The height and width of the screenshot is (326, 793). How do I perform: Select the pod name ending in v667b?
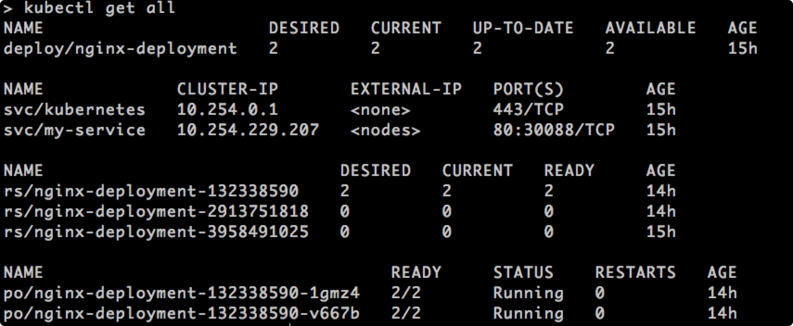(181, 313)
